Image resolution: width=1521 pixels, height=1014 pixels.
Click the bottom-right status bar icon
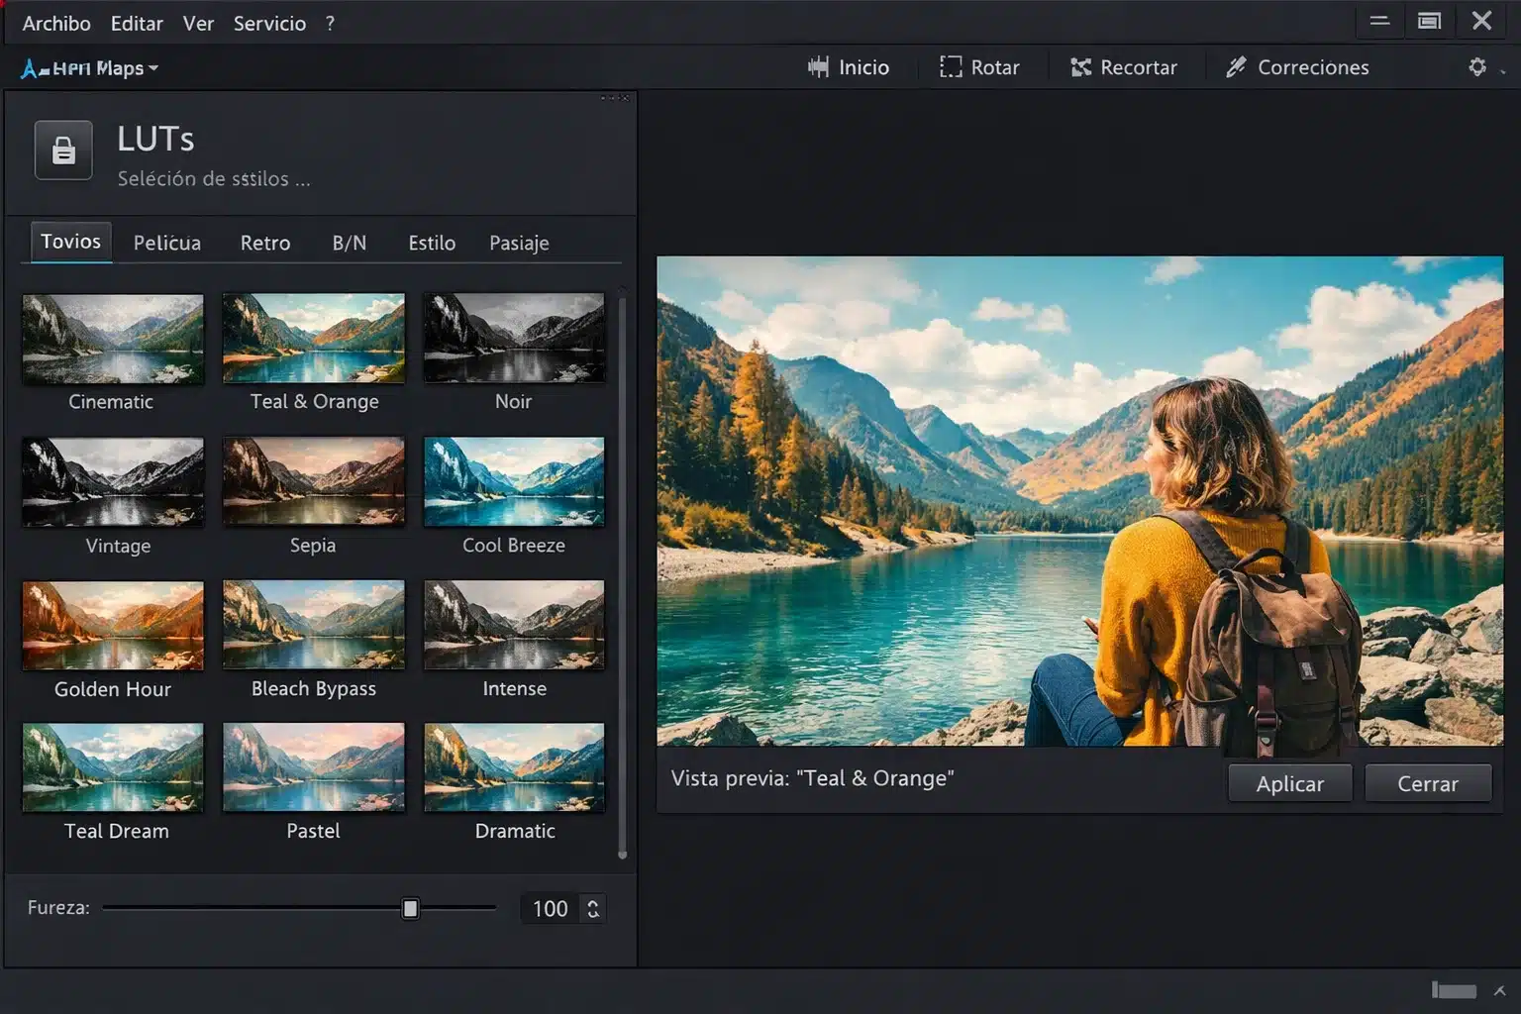(1454, 990)
